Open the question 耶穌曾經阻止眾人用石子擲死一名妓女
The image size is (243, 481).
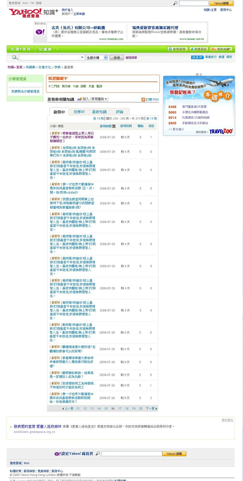coord(73,137)
